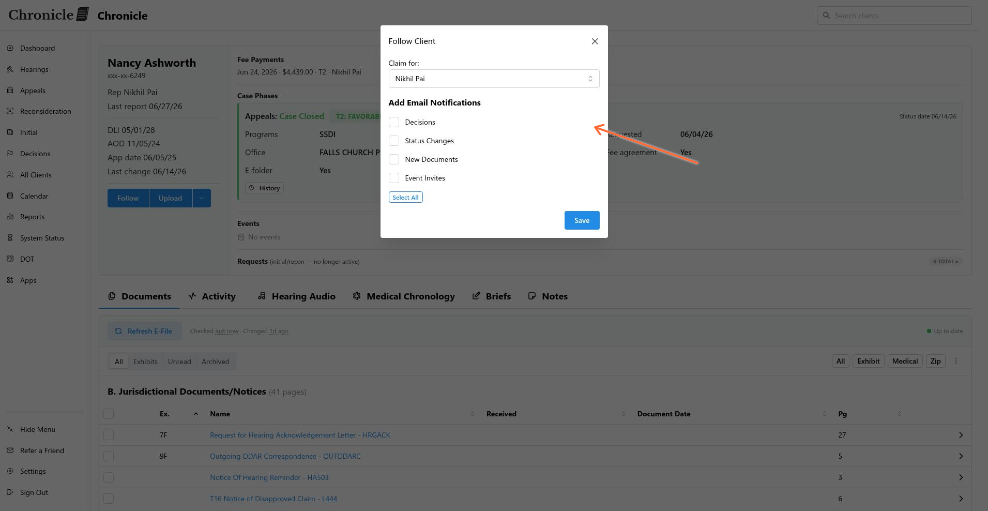
Task: Switch to the Documents tab
Action: pos(139,296)
